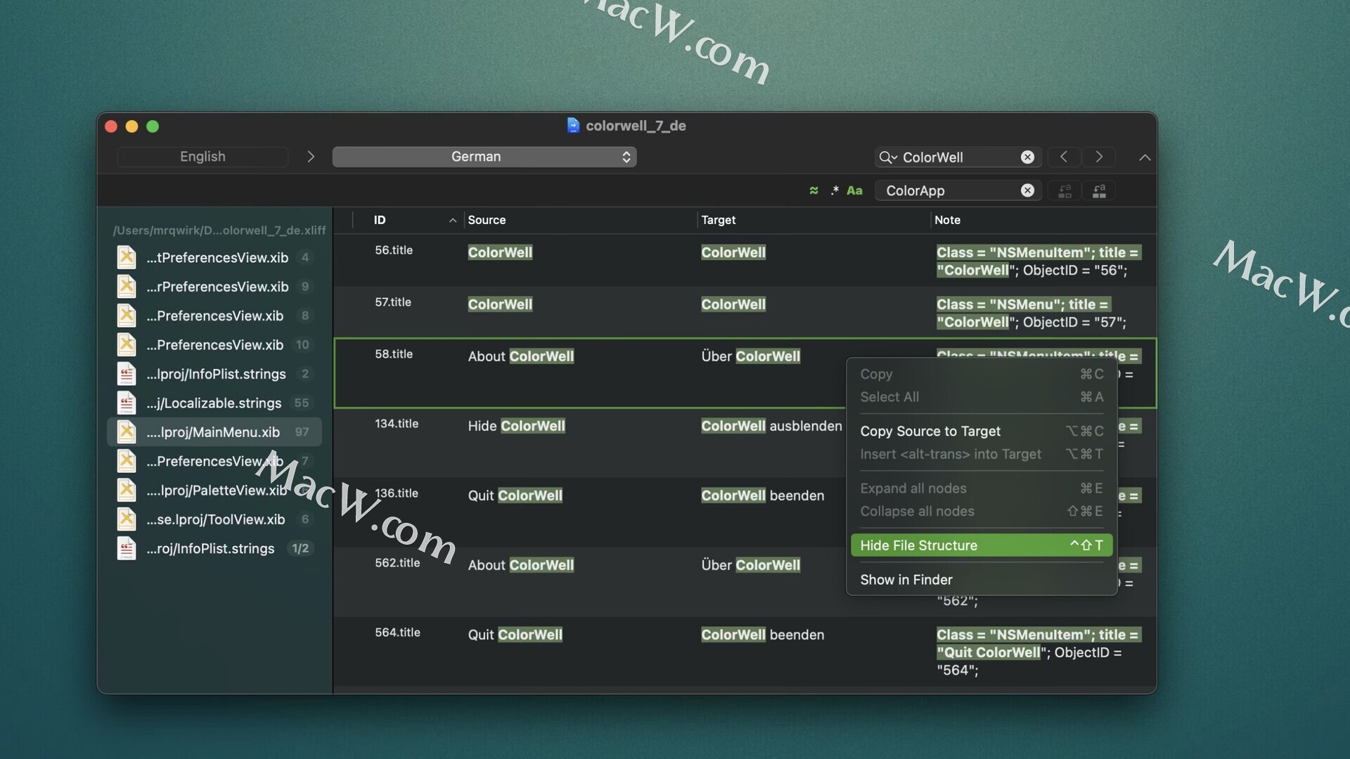Open the German target language dropdown

pyautogui.click(x=484, y=157)
